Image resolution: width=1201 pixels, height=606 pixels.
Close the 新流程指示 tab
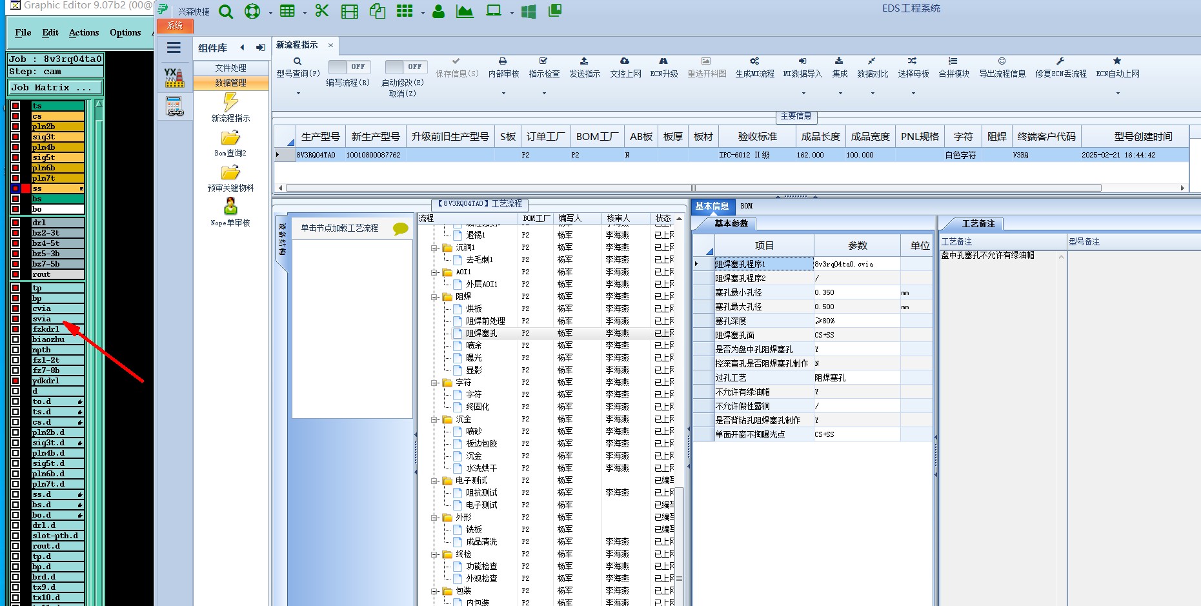[330, 45]
